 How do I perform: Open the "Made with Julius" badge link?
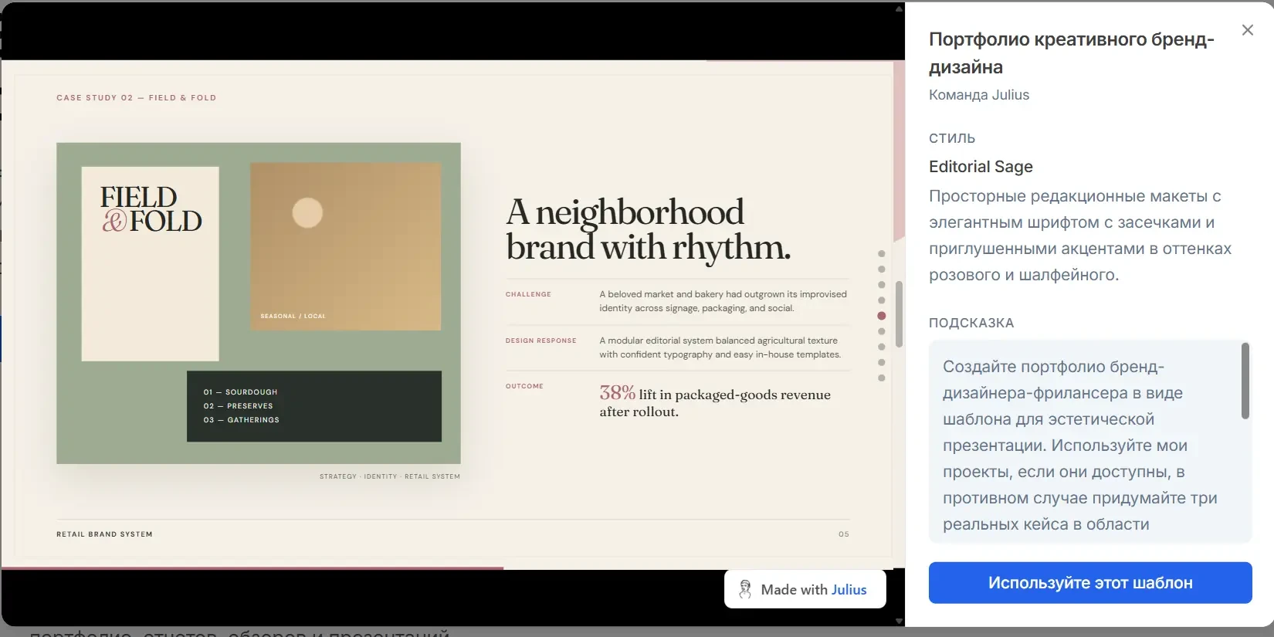[805, 589]
